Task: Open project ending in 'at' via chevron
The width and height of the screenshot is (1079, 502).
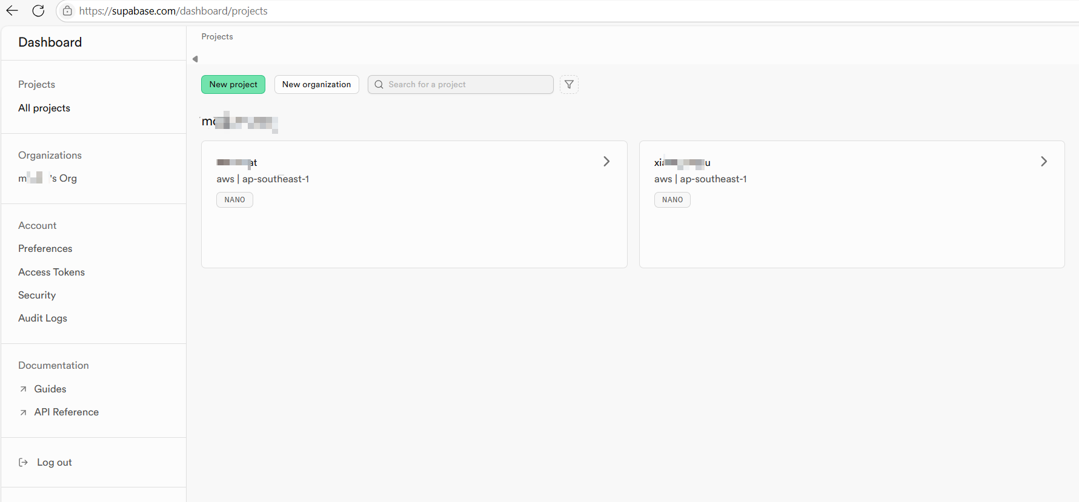Action: click(x=606, y=161)
